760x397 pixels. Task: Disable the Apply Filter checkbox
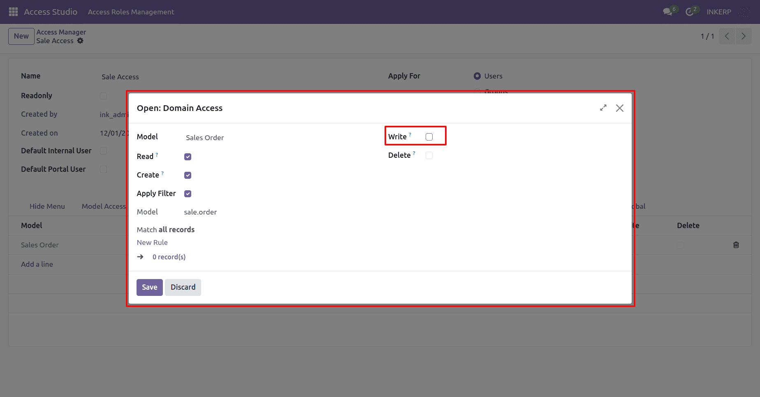[x=188, y=194]
